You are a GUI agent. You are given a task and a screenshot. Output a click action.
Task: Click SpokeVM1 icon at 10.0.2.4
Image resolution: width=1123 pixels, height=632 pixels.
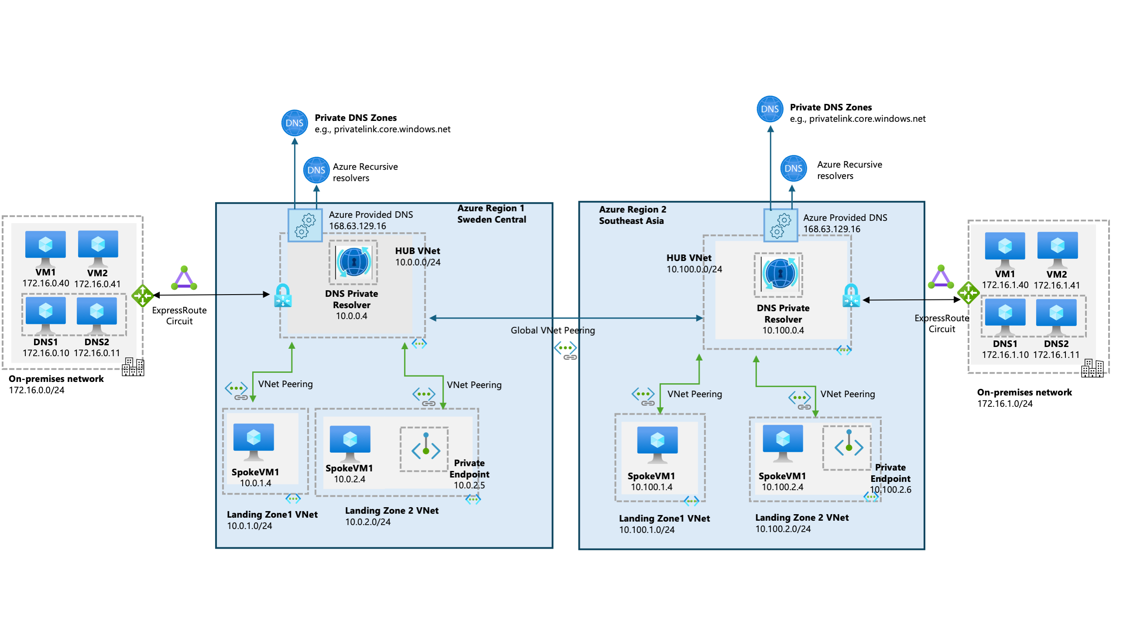(350, 444)
